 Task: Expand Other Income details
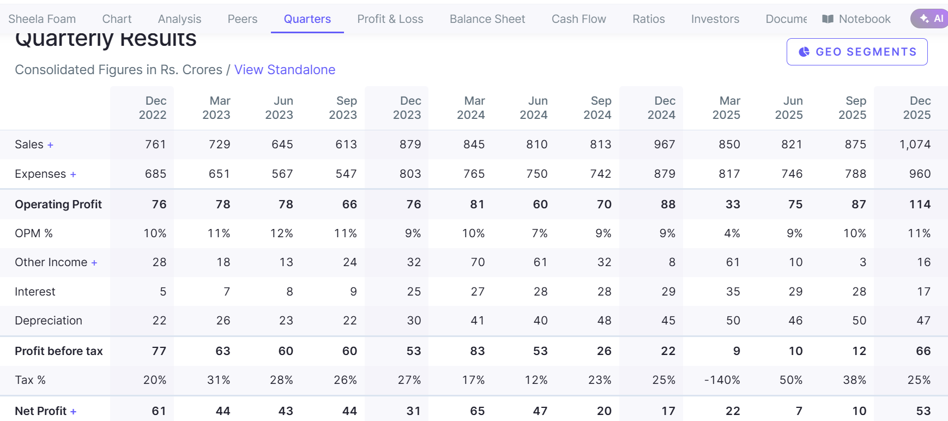click(x=94, y=263)
